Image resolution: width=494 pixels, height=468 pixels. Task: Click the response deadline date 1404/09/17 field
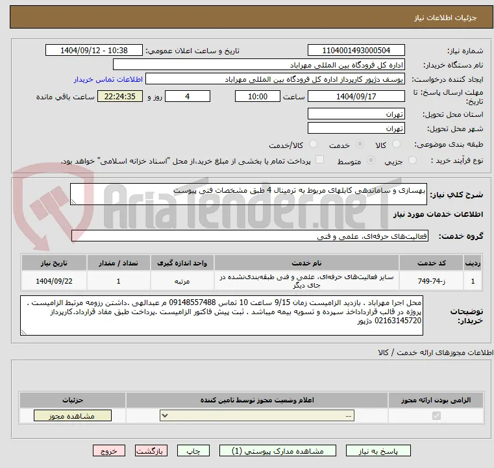(356, 96)
